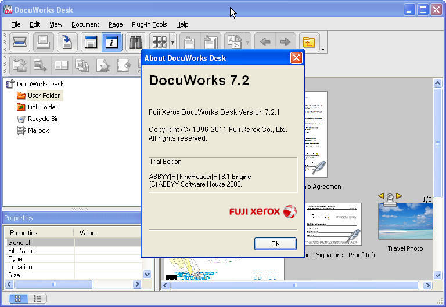
Task: Click document area vertical scrollbar thumb
Action: click(437, 143)
